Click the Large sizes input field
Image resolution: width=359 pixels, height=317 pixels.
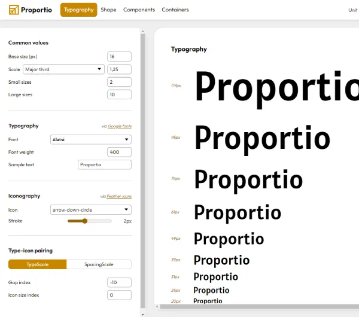coord(119,95)
